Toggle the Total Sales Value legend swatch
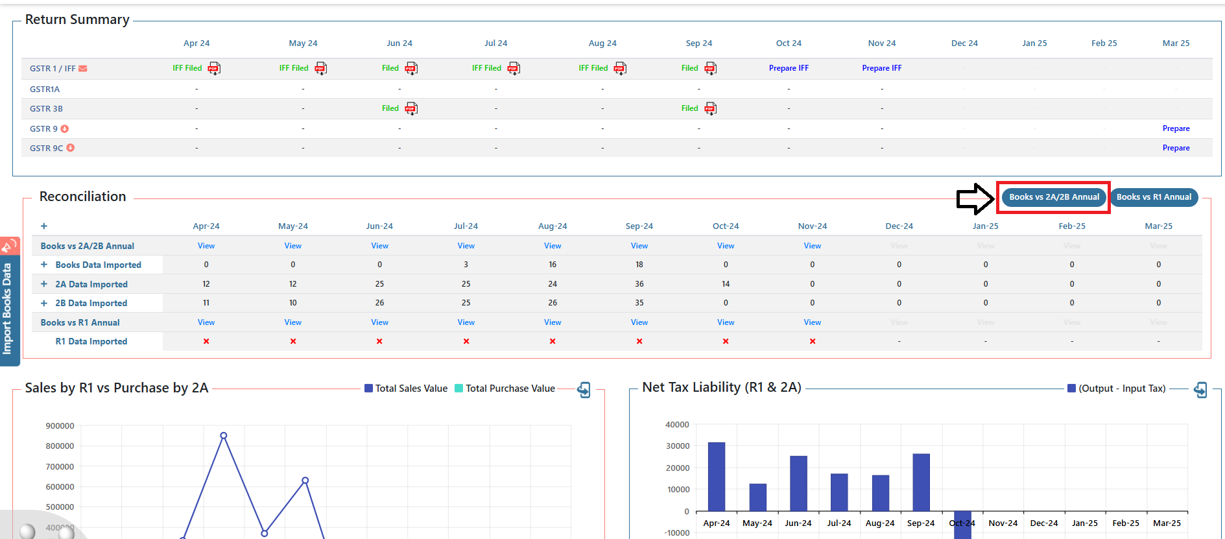This screenshot has height=539, width=1225. point(368,389)
